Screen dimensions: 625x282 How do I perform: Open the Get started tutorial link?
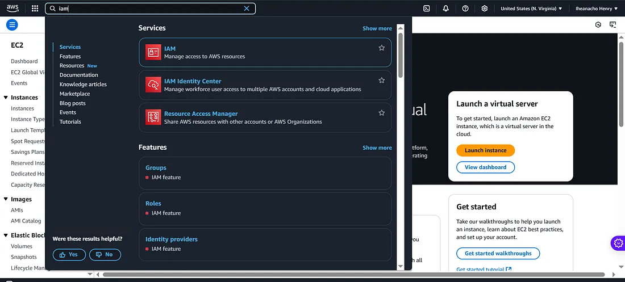coord(484,270)
